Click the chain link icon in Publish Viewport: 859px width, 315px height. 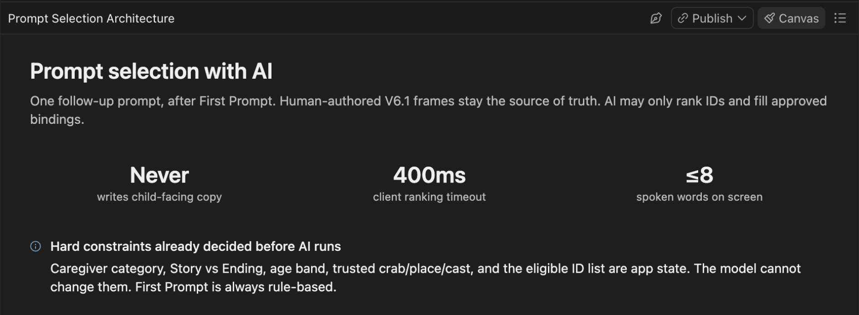click(x=682, y=18)
